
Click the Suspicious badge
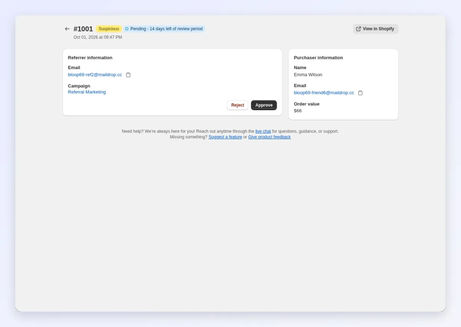[x=109, y=29]
